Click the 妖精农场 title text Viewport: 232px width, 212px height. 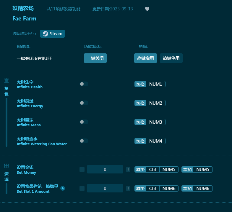(23, 8)
